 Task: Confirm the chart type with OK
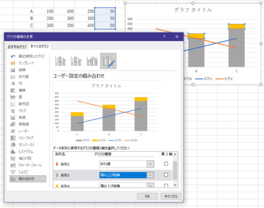tap(147, 196)
